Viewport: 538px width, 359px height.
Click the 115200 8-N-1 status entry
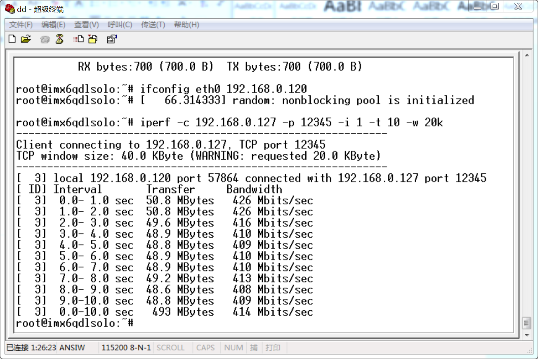click(126, 347)
